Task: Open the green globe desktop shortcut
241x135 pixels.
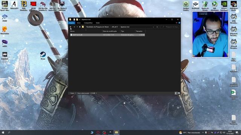Action: 215,6
